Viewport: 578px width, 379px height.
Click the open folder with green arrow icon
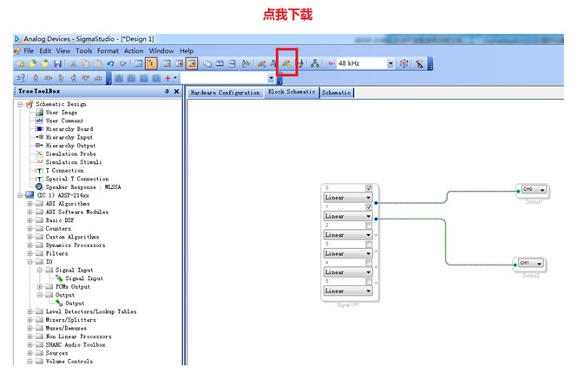click(x=33, y=63)
